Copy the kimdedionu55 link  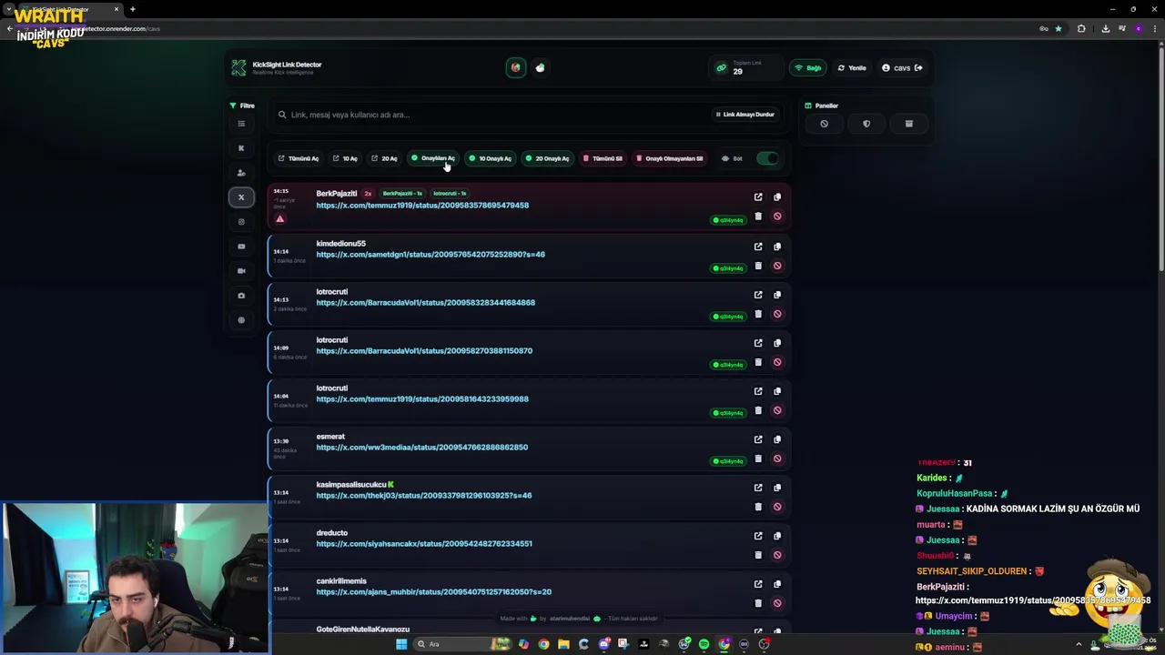tap(777, 247)
